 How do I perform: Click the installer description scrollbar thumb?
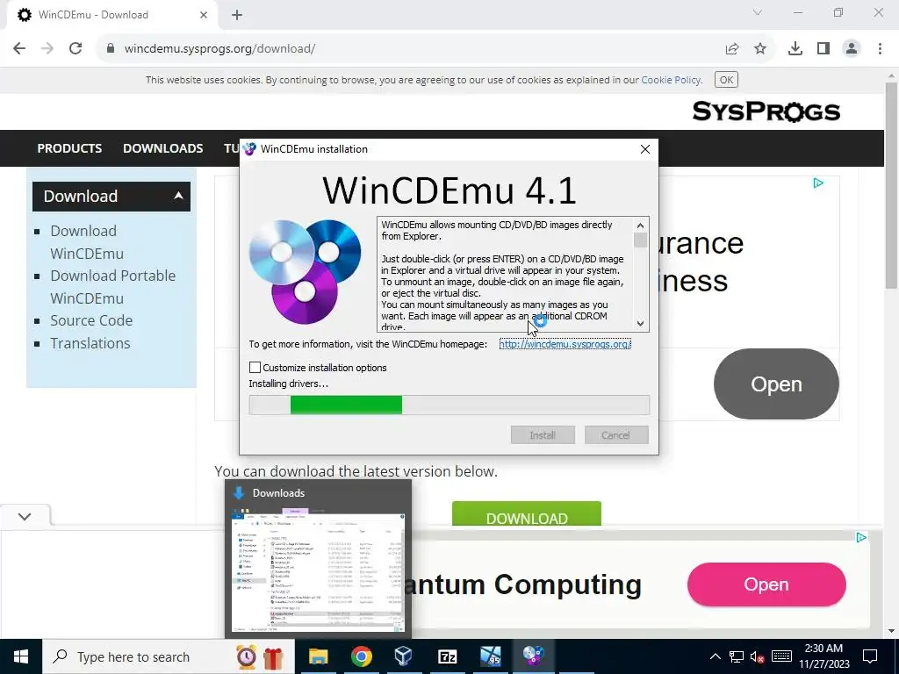click(640, 240)
